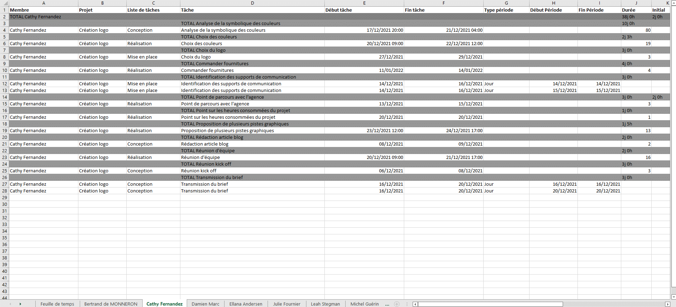This screenshot has width=676, height=307.
Task: Click the 38j 0h total duration cell
Action: tap(636, 17)
